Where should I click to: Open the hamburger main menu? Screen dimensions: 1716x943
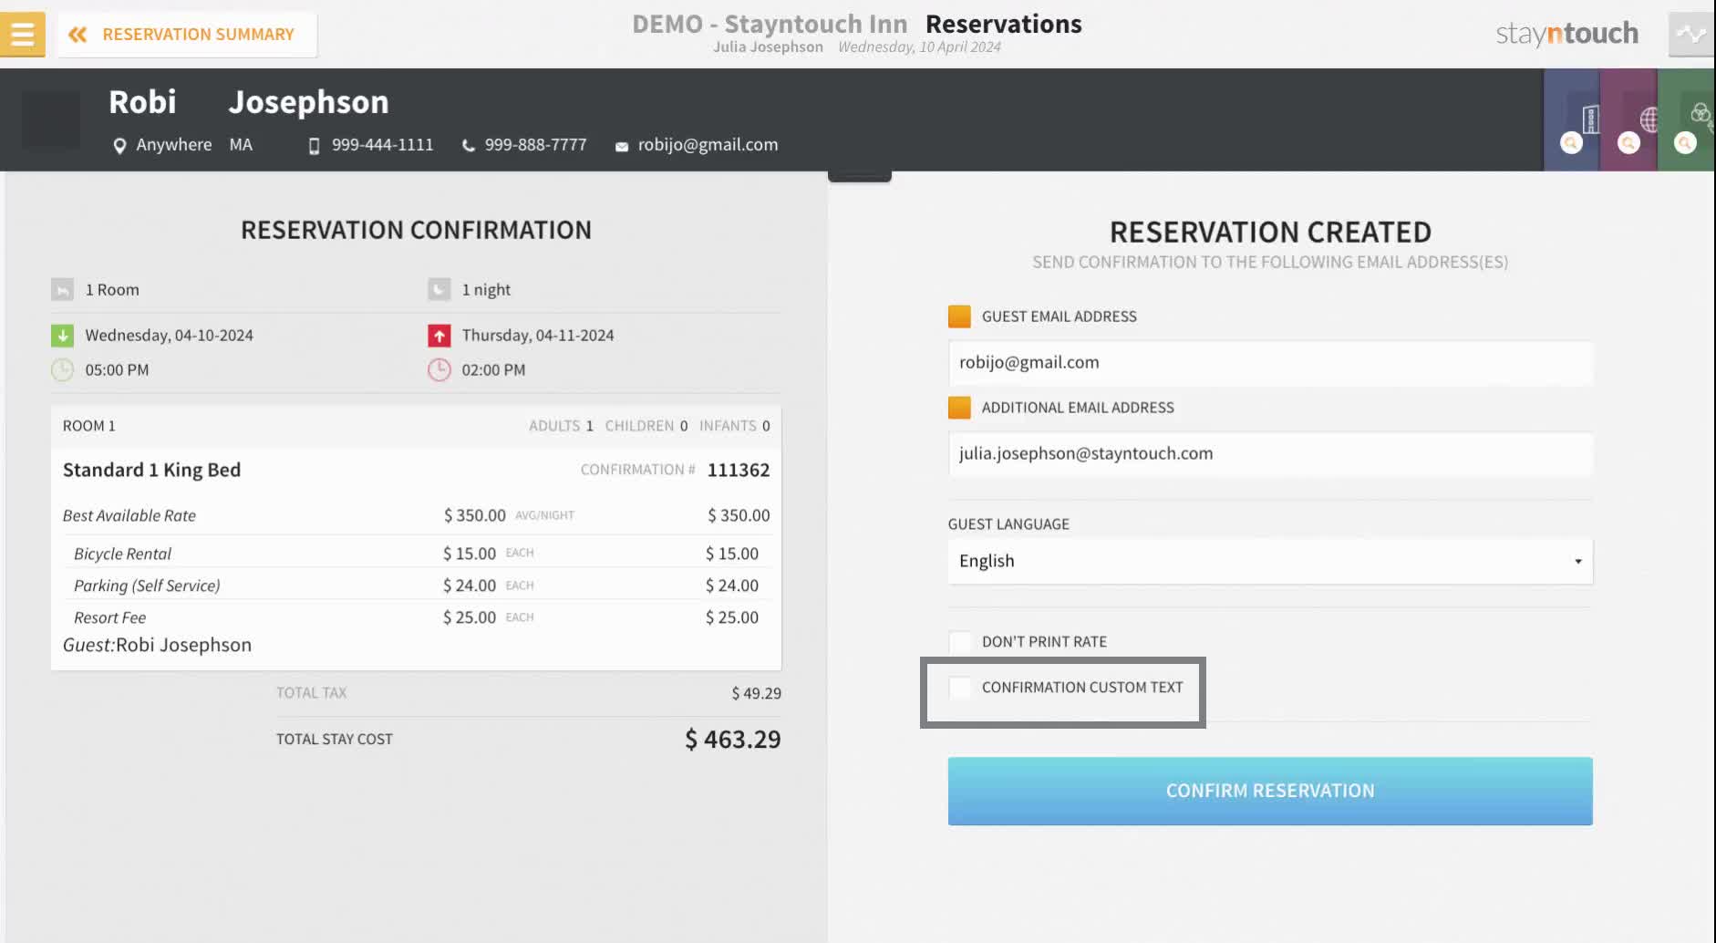(x=22, y=35)
